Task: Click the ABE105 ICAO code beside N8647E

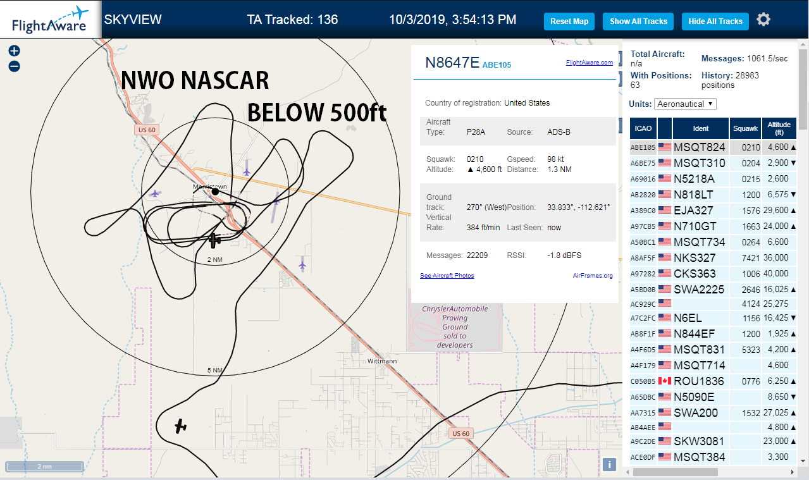Action: coord(497,65)
